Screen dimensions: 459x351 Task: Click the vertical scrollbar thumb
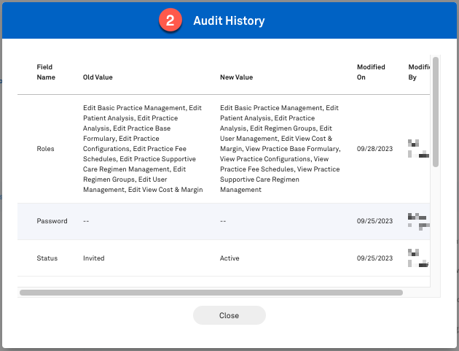point(436,111)
